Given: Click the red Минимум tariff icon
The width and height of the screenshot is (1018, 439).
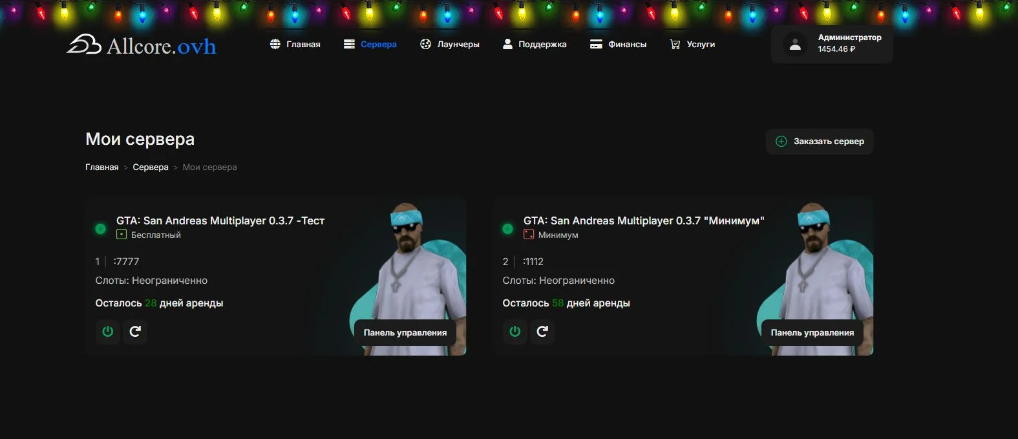Looking at the screenshot, I should click(529, 235).
